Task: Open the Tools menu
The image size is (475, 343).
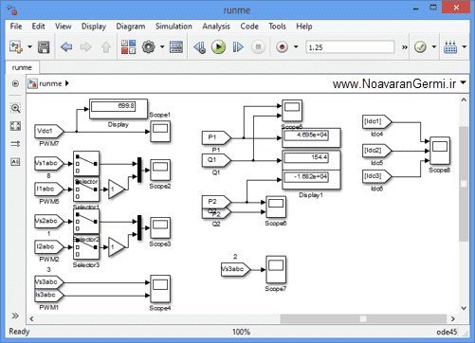Action: click(277, 27)
